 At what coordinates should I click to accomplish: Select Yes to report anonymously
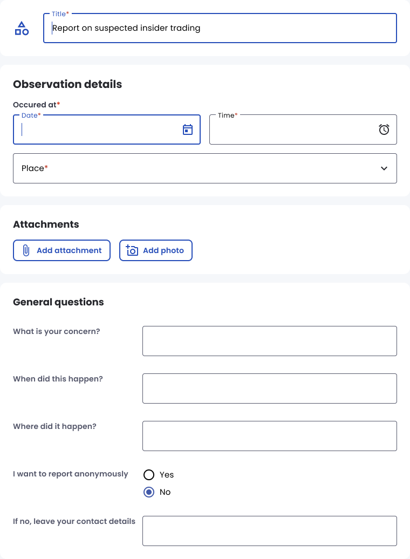[149, 474]
